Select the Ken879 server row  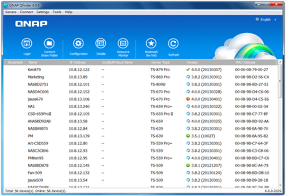(141, 69)
